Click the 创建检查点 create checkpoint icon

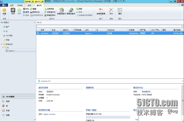click(x=61, y=10)
